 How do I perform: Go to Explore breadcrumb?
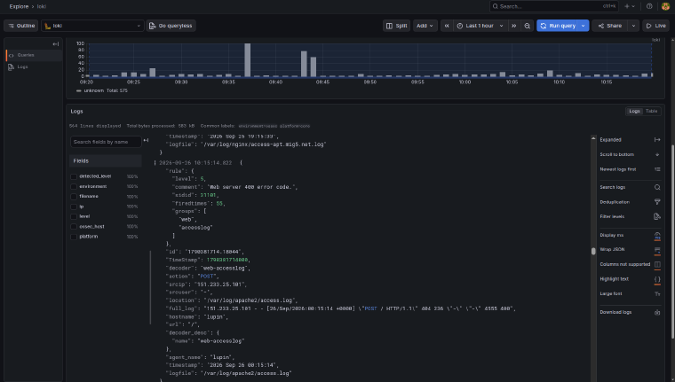click(19, 6)
